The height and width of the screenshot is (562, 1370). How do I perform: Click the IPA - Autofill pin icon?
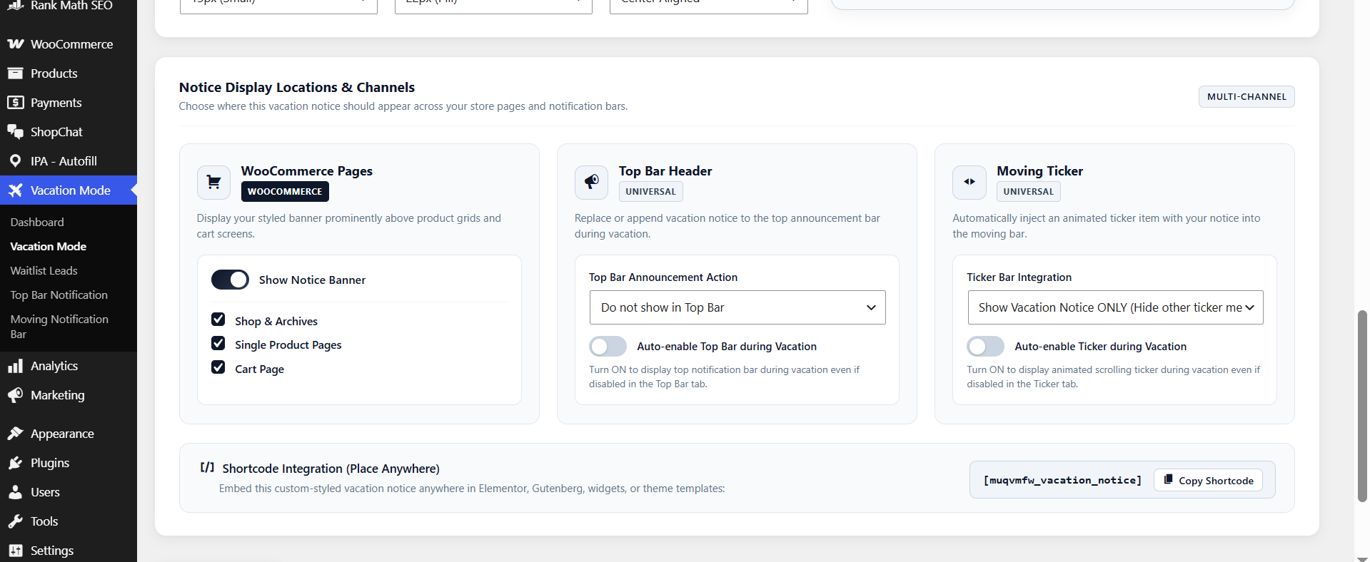tap(16, 161)
